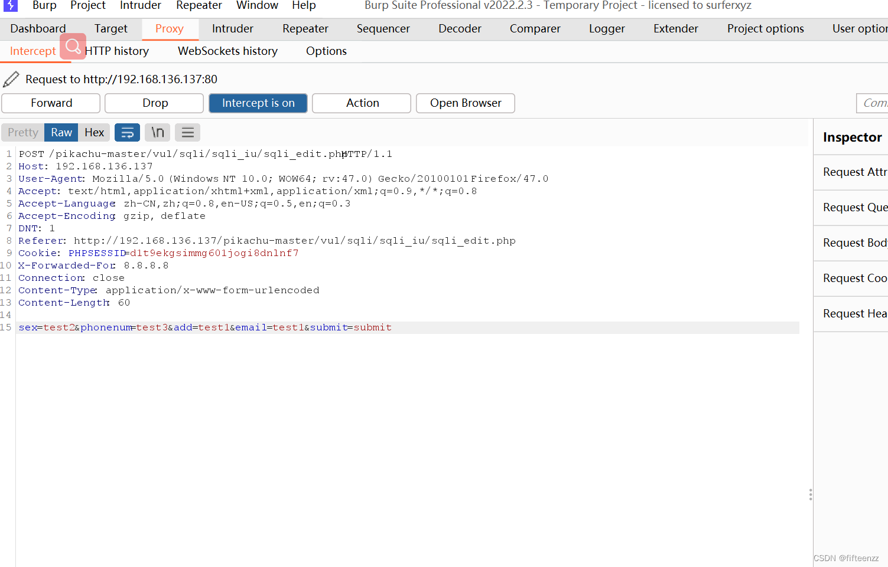Click the request body sex=test2 line
Viewport: 888px width, 567px height.
pos(205,327)
